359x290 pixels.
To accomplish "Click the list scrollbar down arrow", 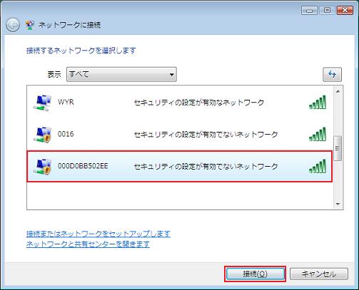I will [x=338, y=204].
